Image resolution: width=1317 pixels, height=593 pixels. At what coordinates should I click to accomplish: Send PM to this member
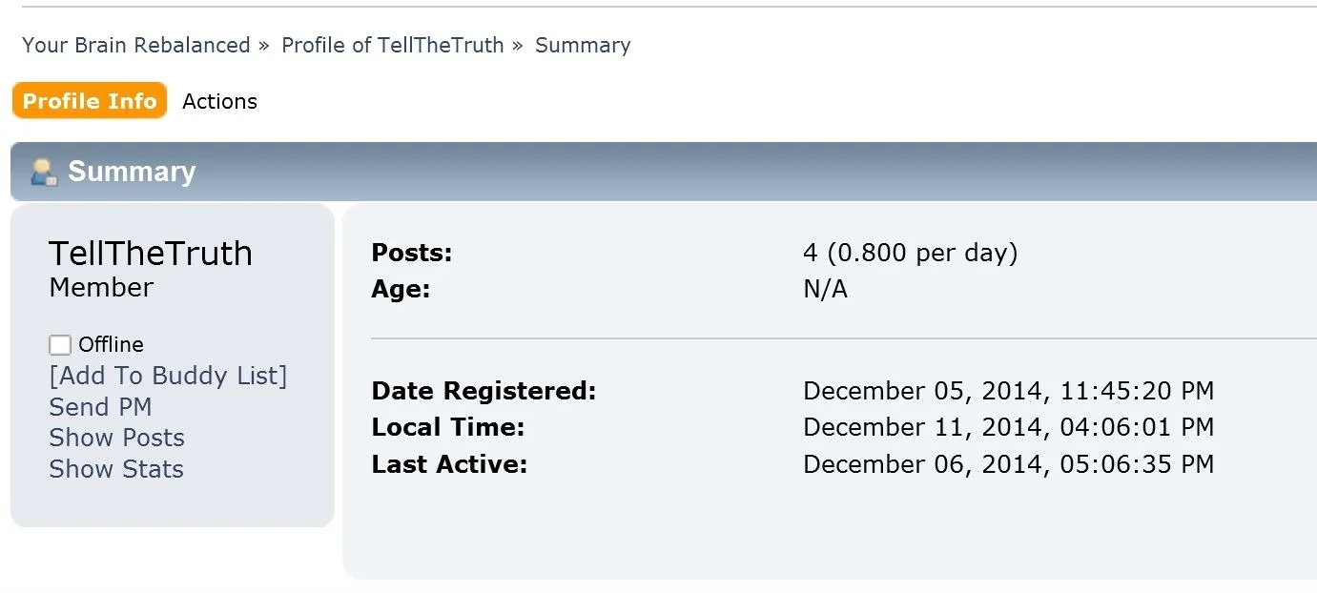pyautogui.click(x=100, y=407)
